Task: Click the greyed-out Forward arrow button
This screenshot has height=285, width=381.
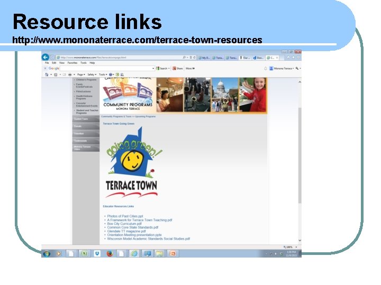Action: click(x=52, y=58)
